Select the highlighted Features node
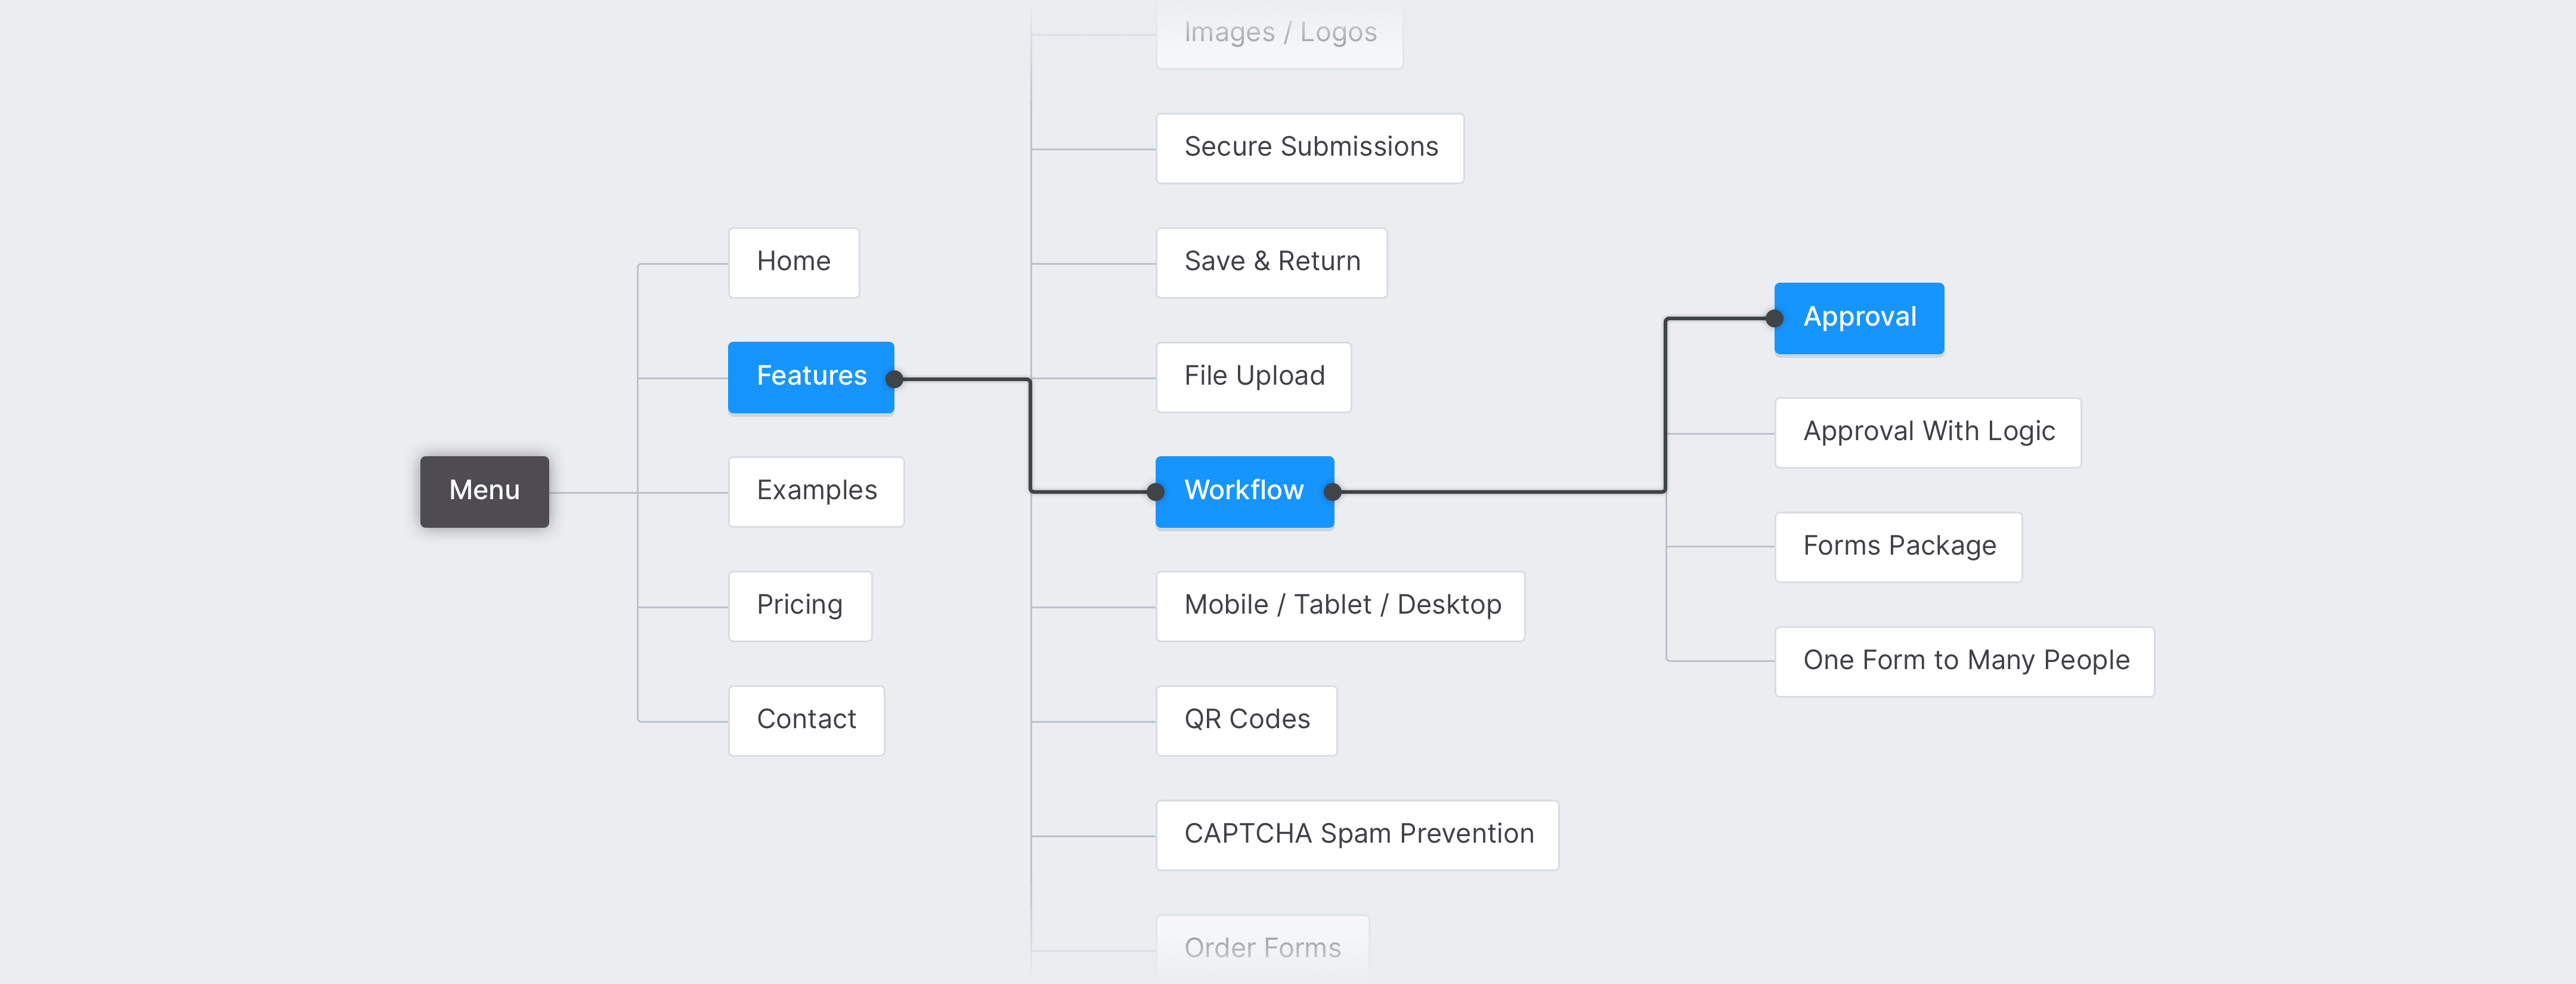2576x984 pixels. tap(809, 377)
